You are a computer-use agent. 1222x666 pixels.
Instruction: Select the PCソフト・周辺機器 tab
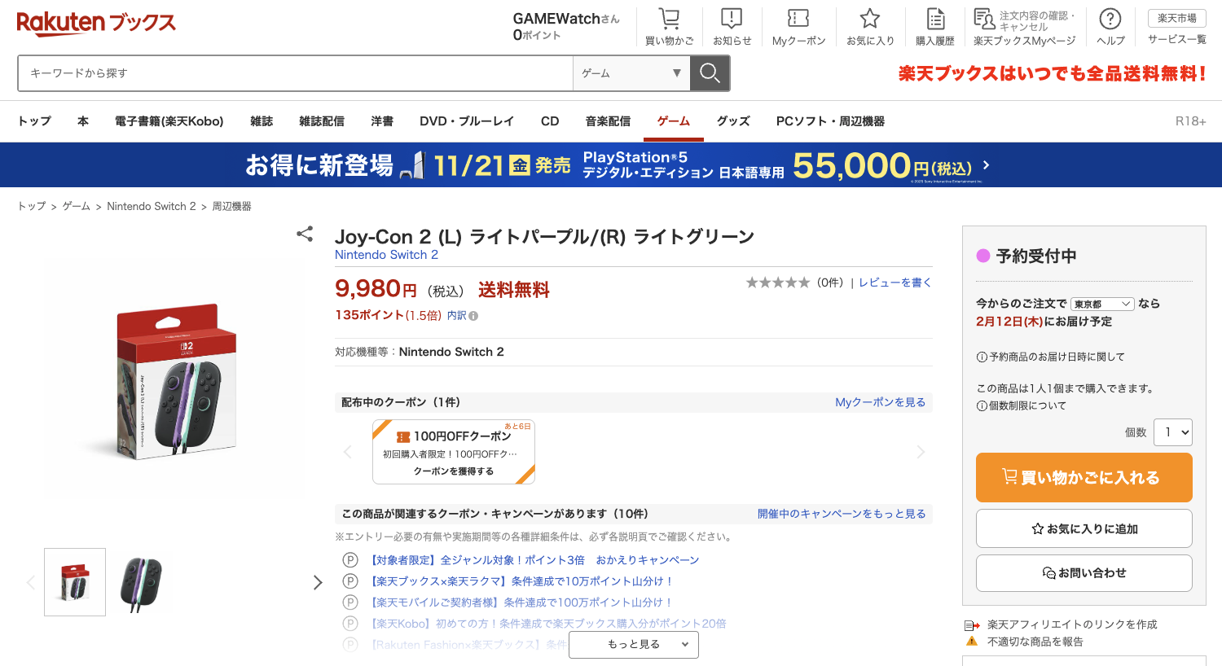830,121
